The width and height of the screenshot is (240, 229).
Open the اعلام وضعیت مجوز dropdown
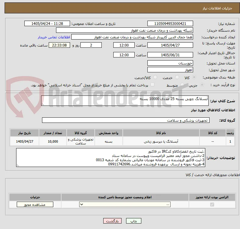[x=125, y=205]
